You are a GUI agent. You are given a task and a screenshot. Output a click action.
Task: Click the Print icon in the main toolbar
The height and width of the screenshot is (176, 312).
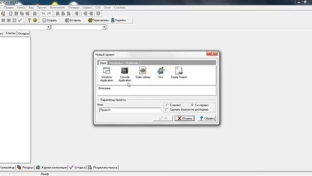tap(35, 14)
